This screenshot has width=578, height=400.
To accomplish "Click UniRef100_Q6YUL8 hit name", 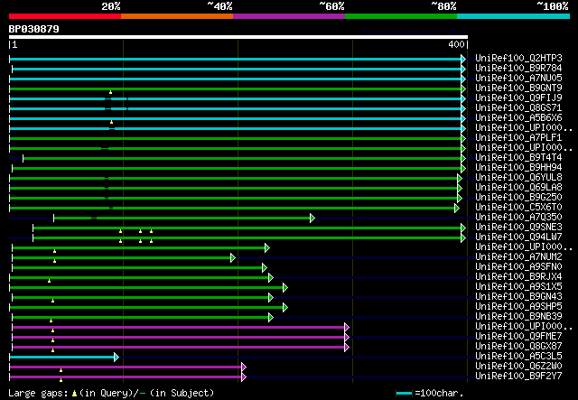I will (x=518, y=178).
